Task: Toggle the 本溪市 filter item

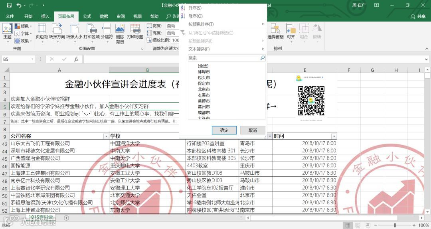Action: tap(204, 95)
